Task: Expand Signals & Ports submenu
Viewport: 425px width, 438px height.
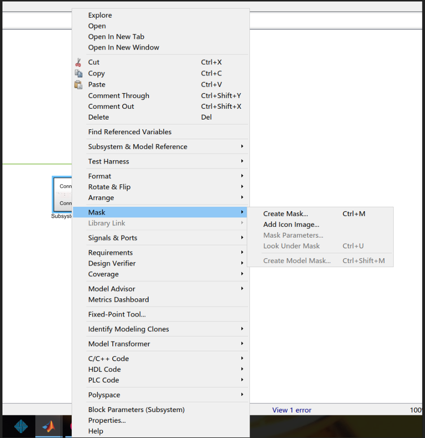Action: point(160,238)
